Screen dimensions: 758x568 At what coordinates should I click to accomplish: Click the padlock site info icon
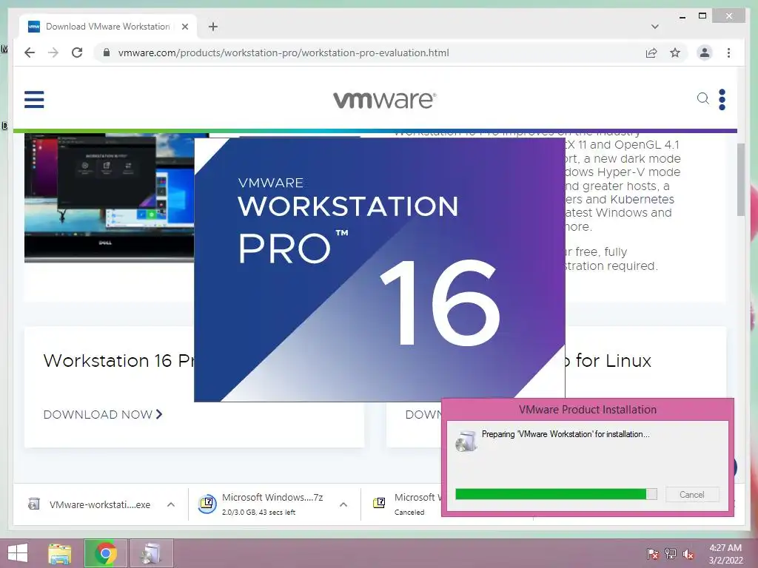107,53
